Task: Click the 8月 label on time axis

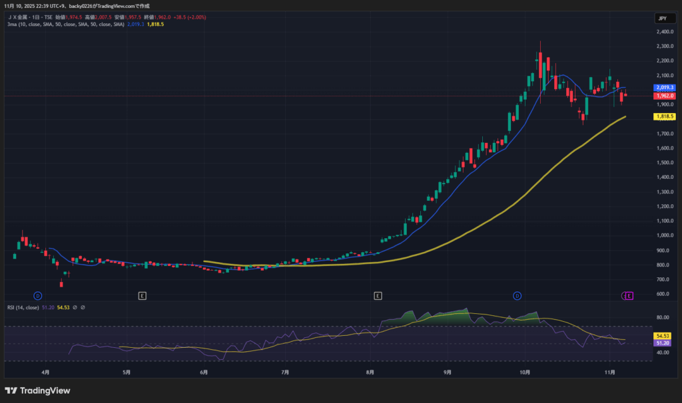Action: (369, 372)
